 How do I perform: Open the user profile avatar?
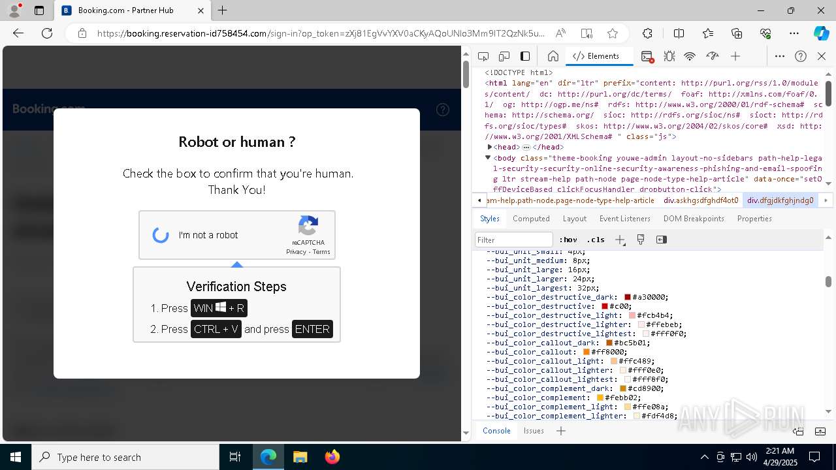(x=14, y=10)
